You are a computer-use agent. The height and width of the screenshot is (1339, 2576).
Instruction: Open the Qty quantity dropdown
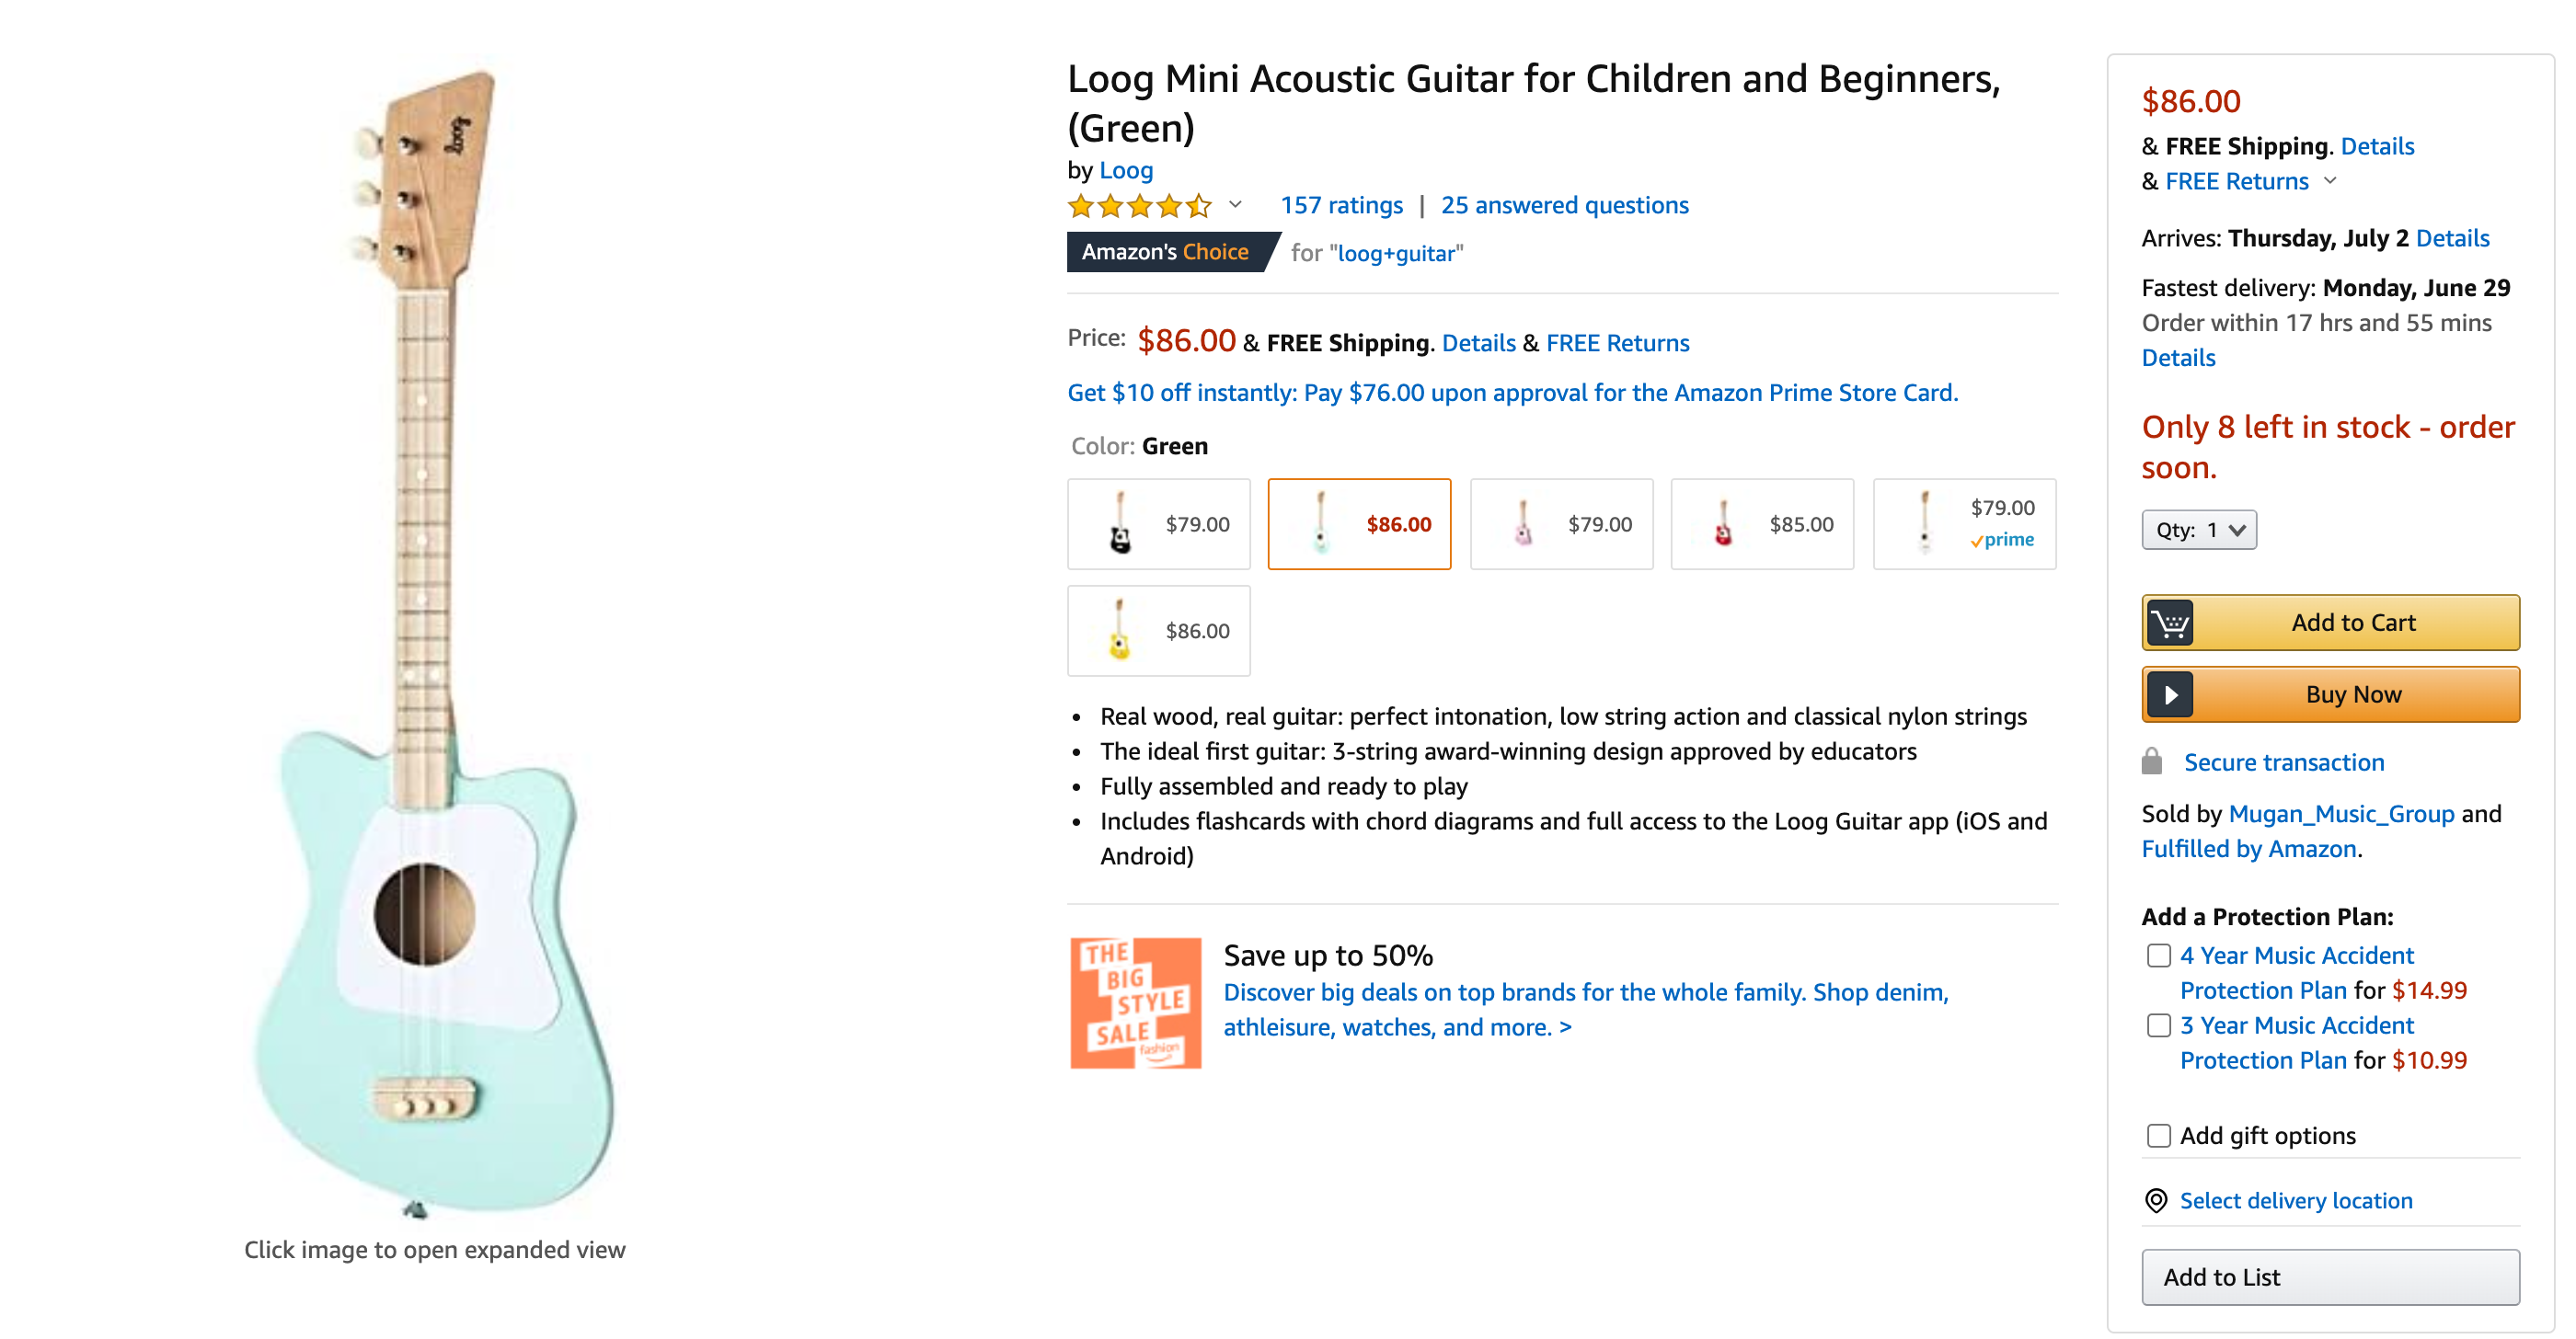coord(2199,530)
